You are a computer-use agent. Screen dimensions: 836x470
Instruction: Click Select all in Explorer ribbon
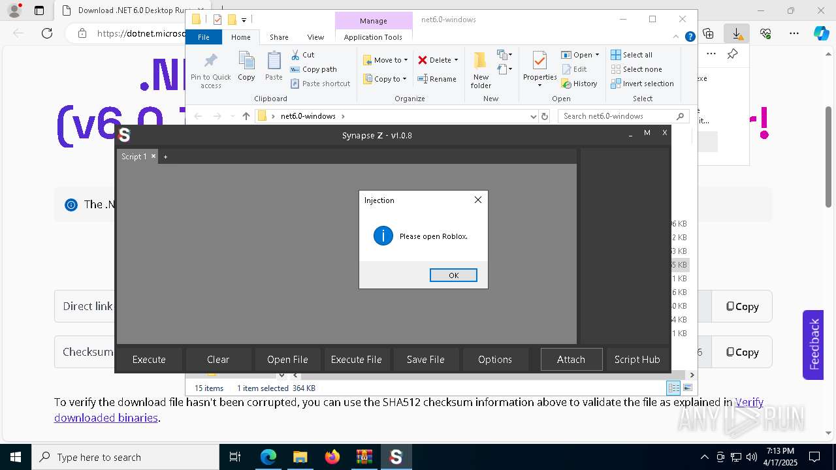pos(632,55)
